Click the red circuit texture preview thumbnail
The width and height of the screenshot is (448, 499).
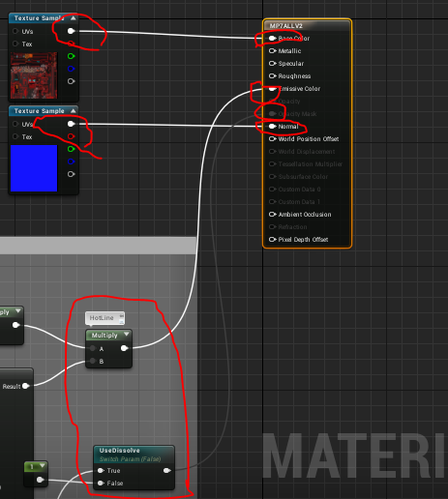click(34, 75)
